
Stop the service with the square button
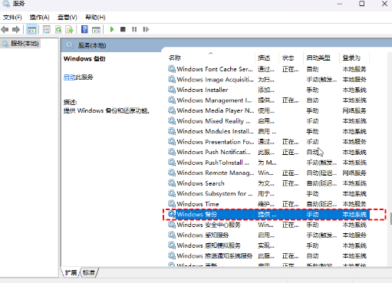pyautogui.click(x=123, y=29)
